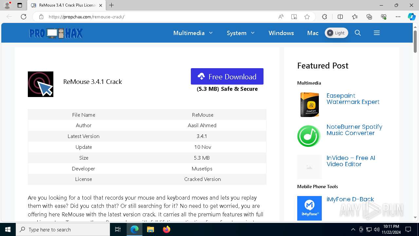The width and height of the screenshot is (419, 236).
Task: Open the Edge profile icon
Action: pyautogui.click(x=7, y=5)
